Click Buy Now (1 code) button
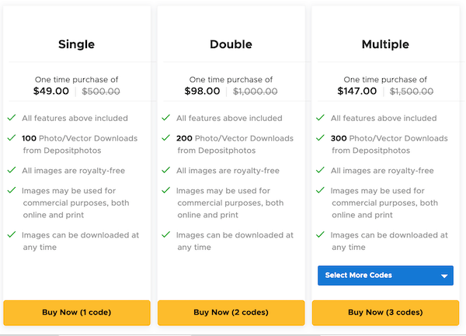Viewport: 466px width, 336px height. coord(77,313)
